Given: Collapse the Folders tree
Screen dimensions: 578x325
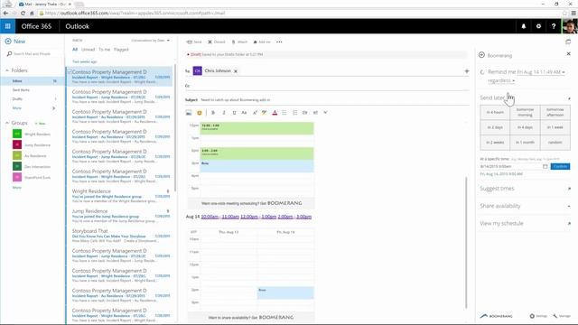Looking at the screenshot, I should point(7,70).
